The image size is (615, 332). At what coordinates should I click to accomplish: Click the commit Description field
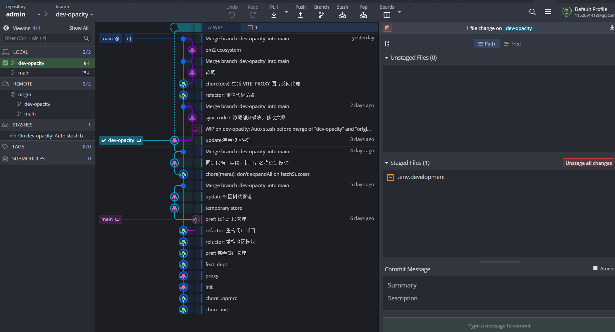click(499, 298)
